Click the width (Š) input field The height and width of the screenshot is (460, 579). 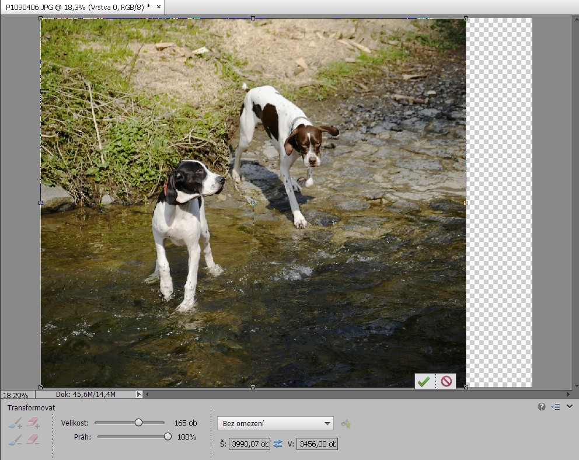click(250, 444)
